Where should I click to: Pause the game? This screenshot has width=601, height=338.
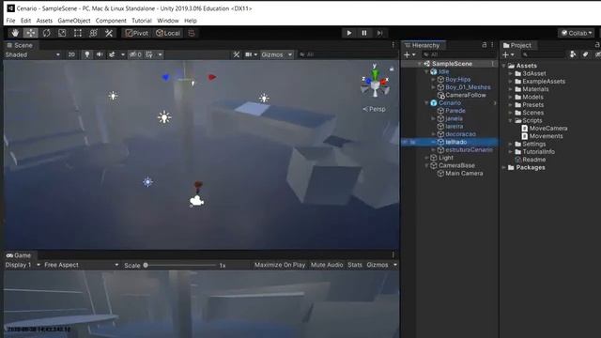click(x=364, y=33)
